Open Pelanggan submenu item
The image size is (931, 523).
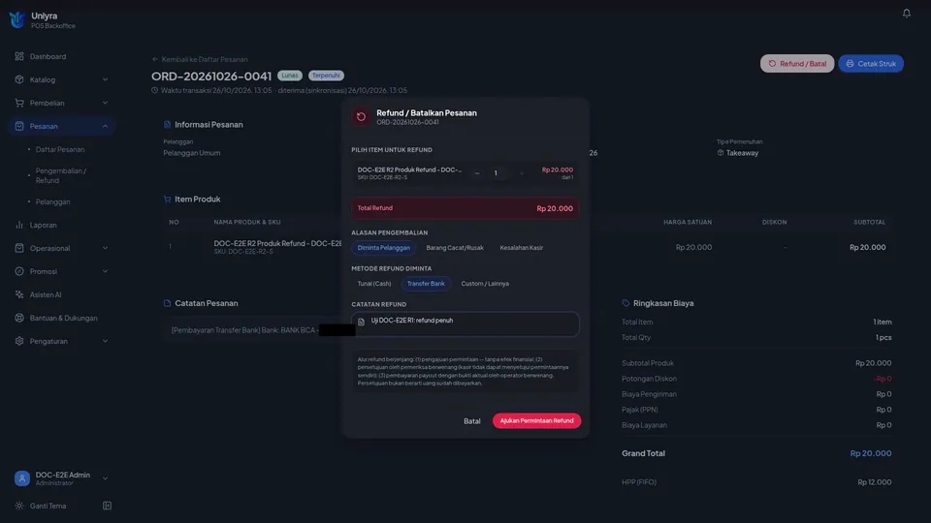coord(52,201)
